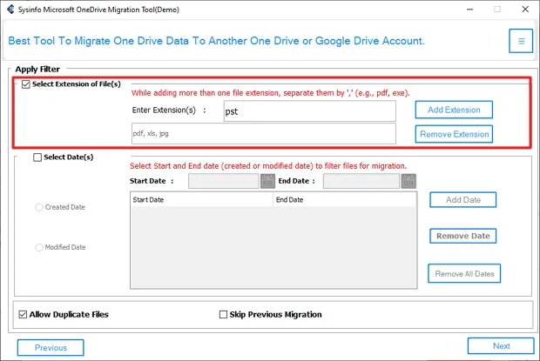Screen dimensions: 540x361
Task: Open the Start Date calendar picker
Action: (267, 181)
